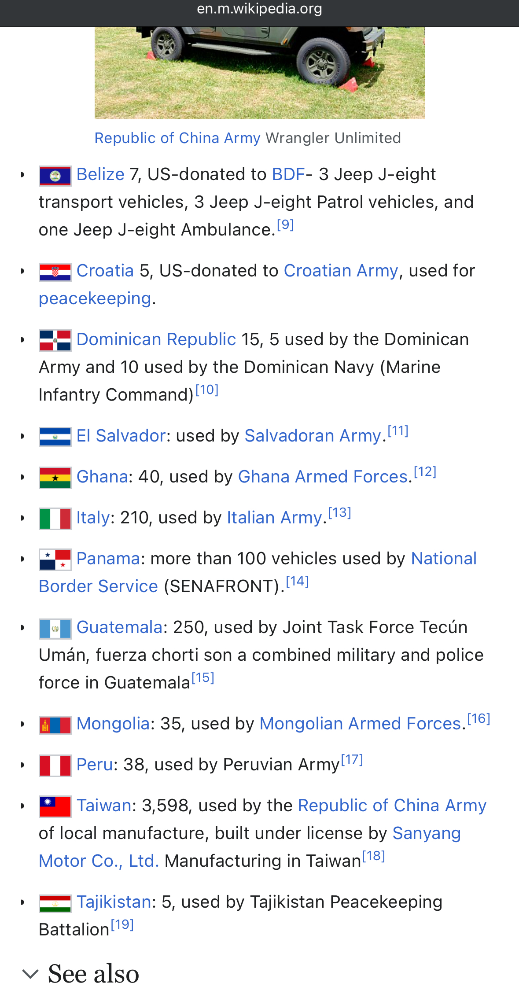This screenshot has width=519, height=990.
Task: Click the Croatia flag icon
Action: pos(55,272)
